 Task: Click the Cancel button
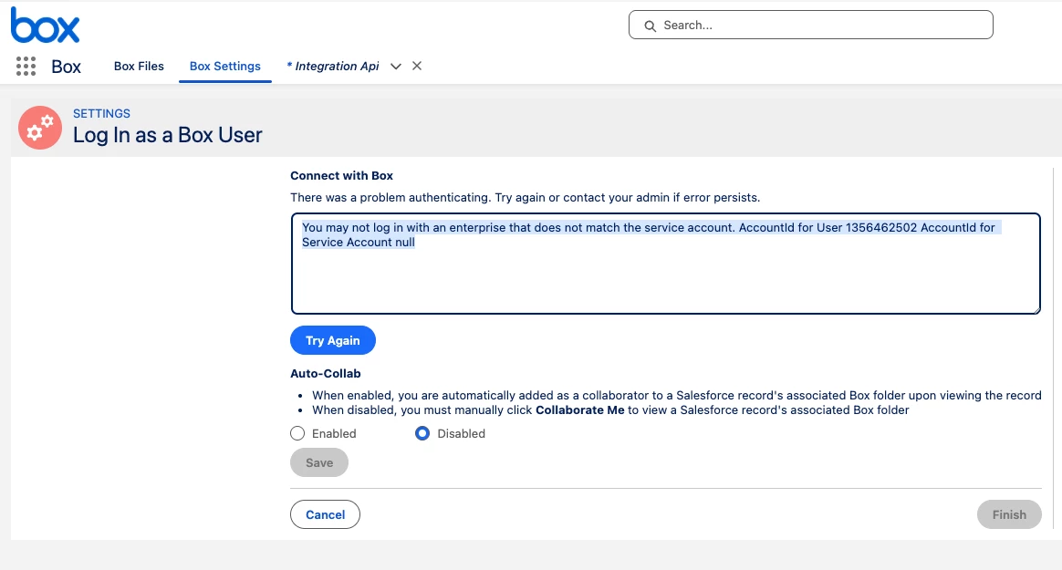pos(325,514)
